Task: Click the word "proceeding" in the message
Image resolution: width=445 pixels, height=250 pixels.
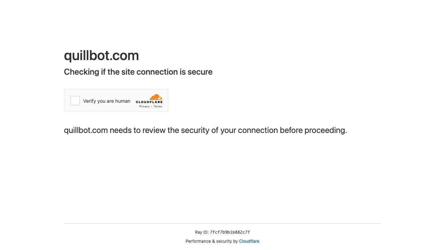Action: tap(325, 130)
